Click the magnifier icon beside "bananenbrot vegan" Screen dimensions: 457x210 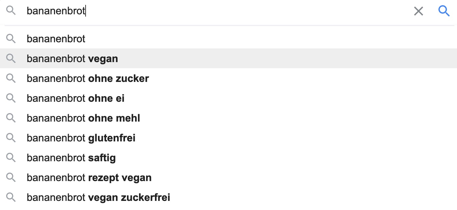tap(11, 59)
